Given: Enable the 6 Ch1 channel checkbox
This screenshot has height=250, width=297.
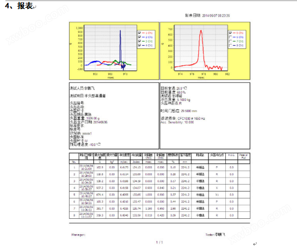Looking at the screenshot, I should pyautogui.click(x=229, y=37).
